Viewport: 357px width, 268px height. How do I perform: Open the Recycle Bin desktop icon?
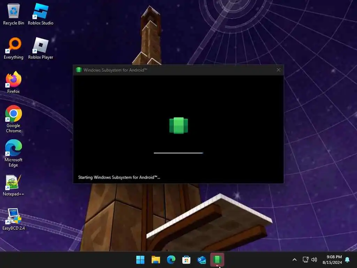click(x=14, y=14)
